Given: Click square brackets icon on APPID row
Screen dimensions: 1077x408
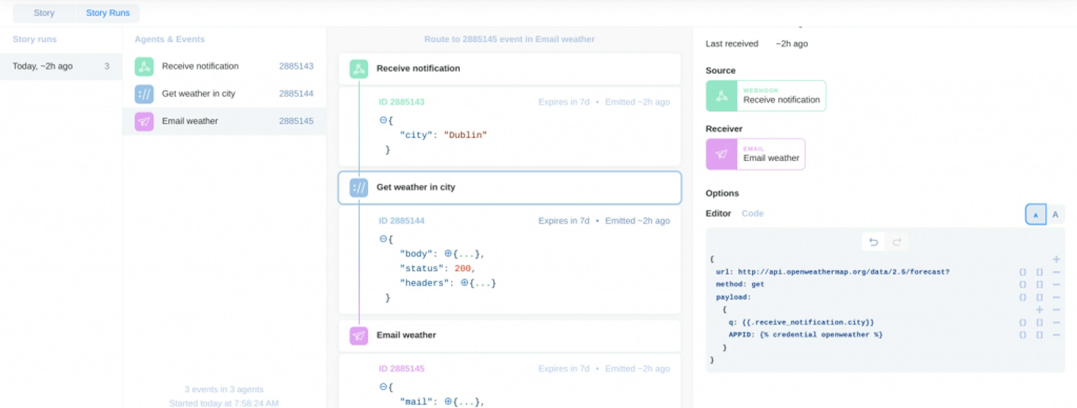Looking at the screenshot, I should coord(1039,335).
